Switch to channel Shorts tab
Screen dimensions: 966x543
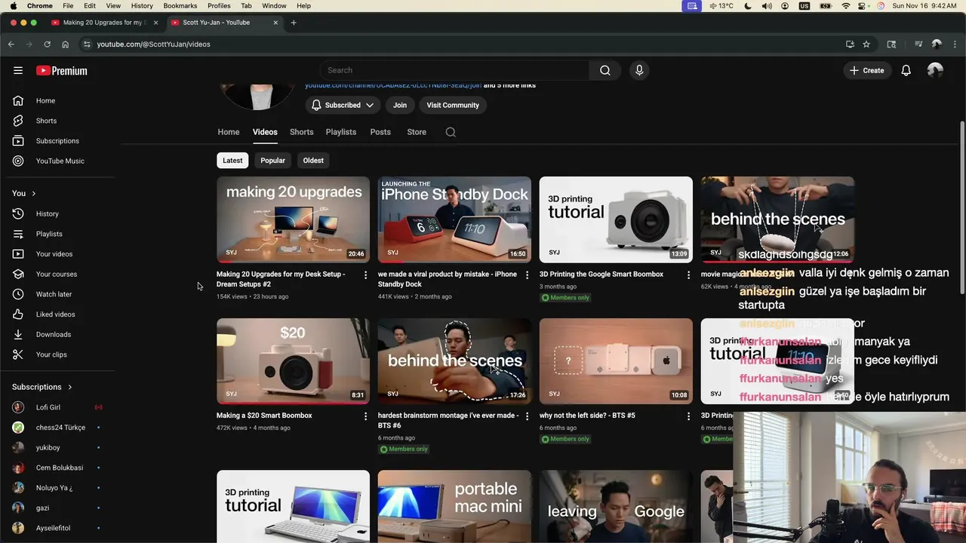[301, 132]
